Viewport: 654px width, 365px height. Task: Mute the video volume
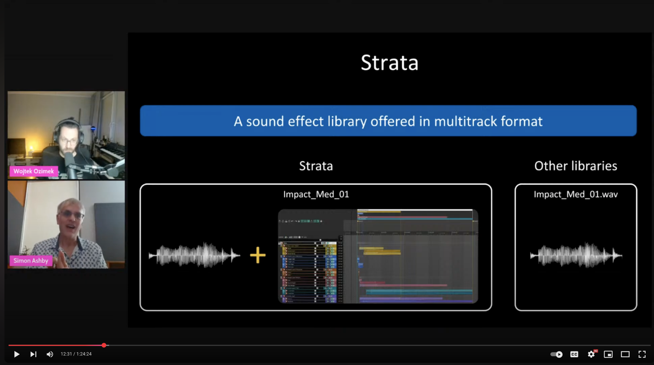(50, 354)
